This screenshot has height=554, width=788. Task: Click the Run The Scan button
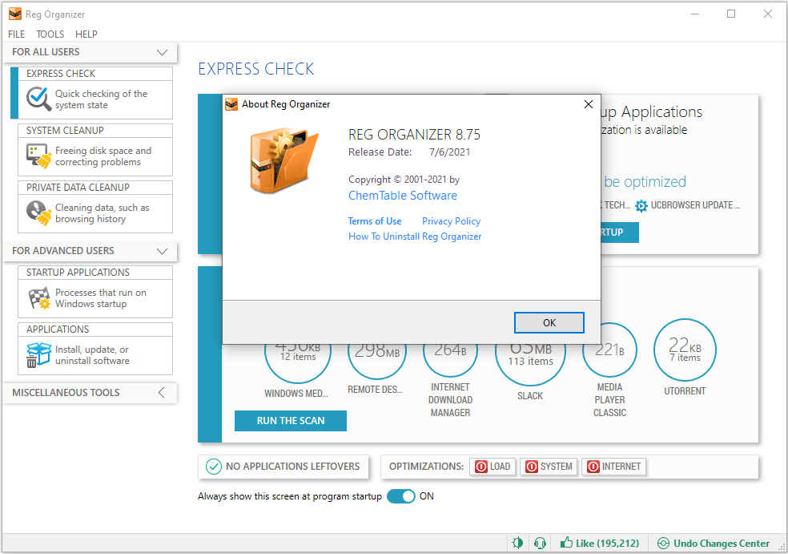[x=291, y=421]
